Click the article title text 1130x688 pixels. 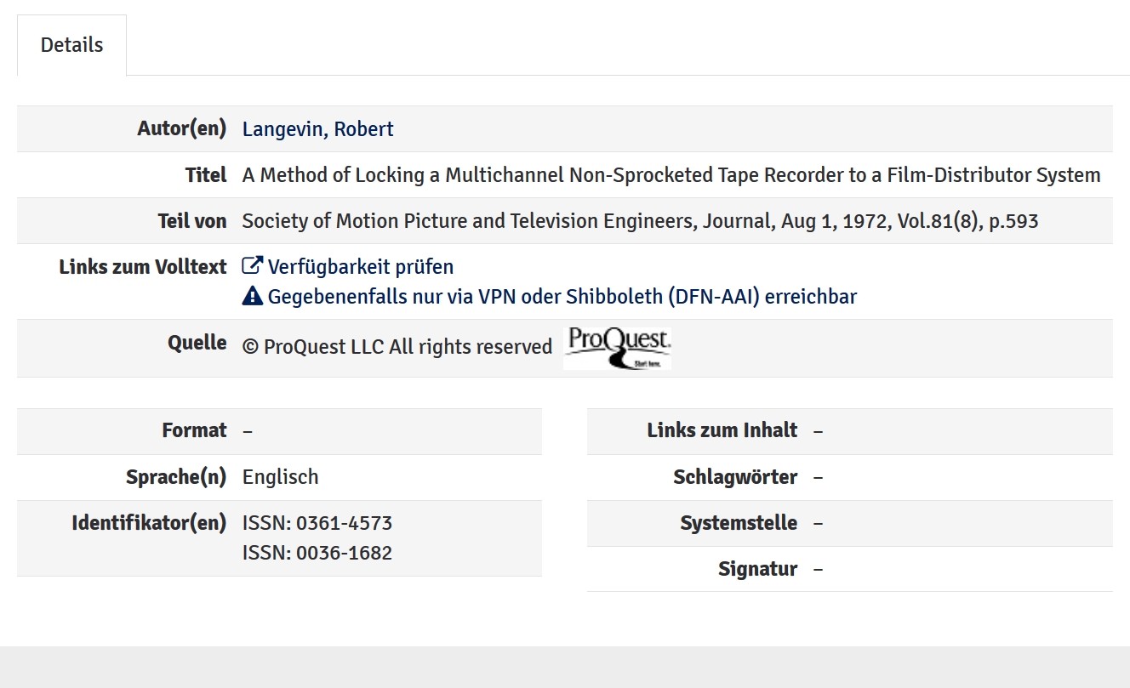tap(671, 175)
